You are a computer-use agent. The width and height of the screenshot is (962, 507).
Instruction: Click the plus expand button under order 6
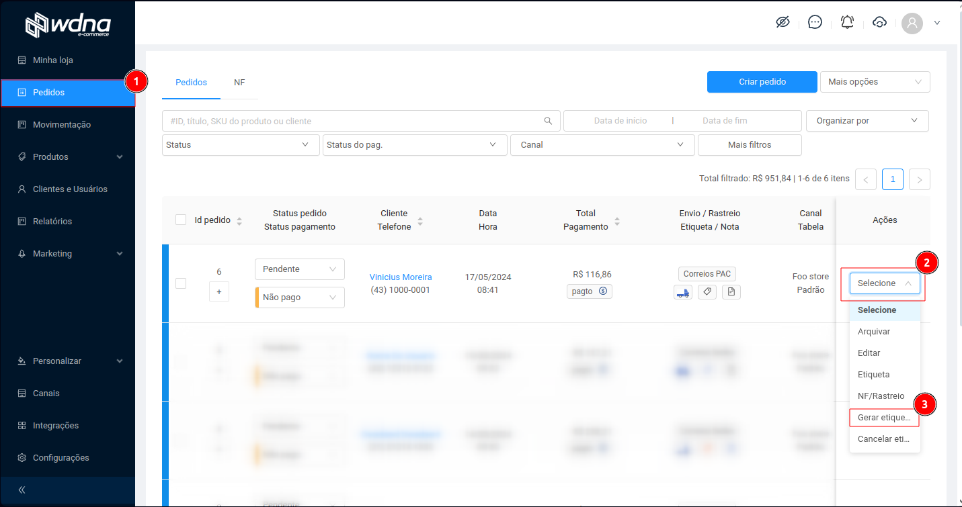click(219, 292)
